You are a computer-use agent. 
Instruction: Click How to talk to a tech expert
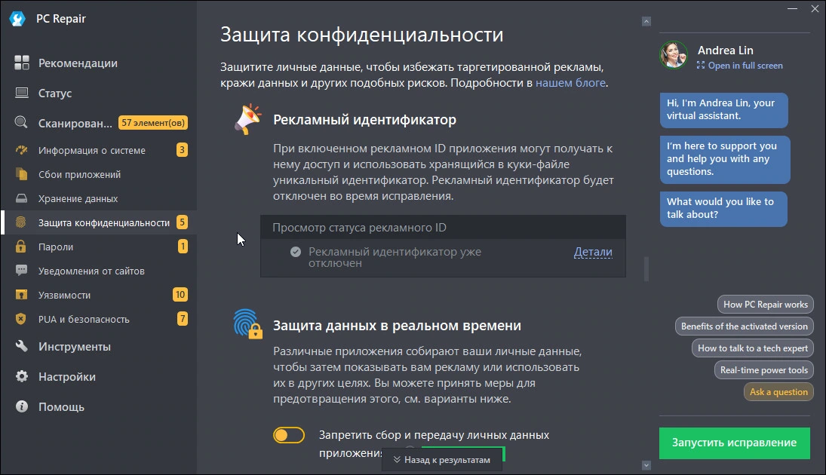tap(752, 348)
